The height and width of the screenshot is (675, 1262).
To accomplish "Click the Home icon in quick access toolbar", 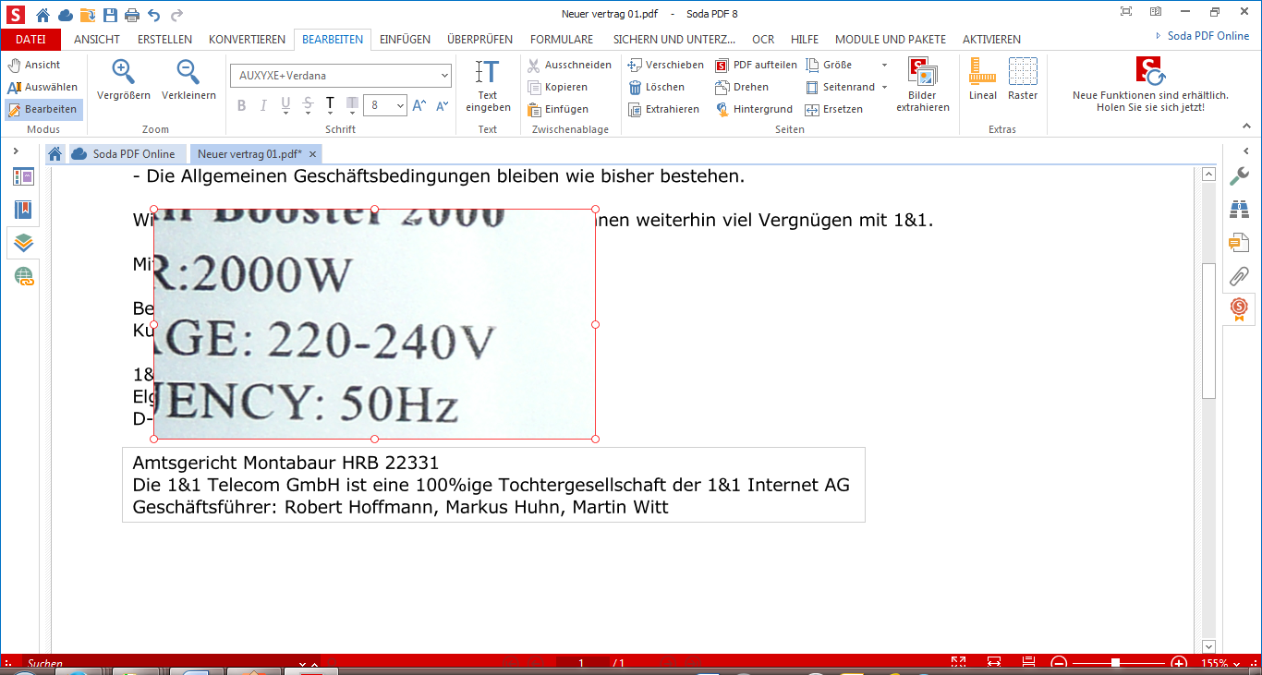I will click(42, 15).
